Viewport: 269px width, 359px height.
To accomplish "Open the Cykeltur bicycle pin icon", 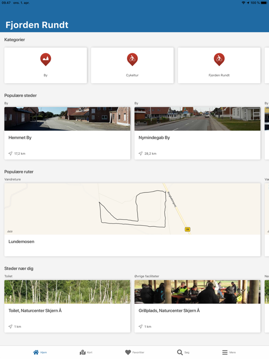I will 132,59.
